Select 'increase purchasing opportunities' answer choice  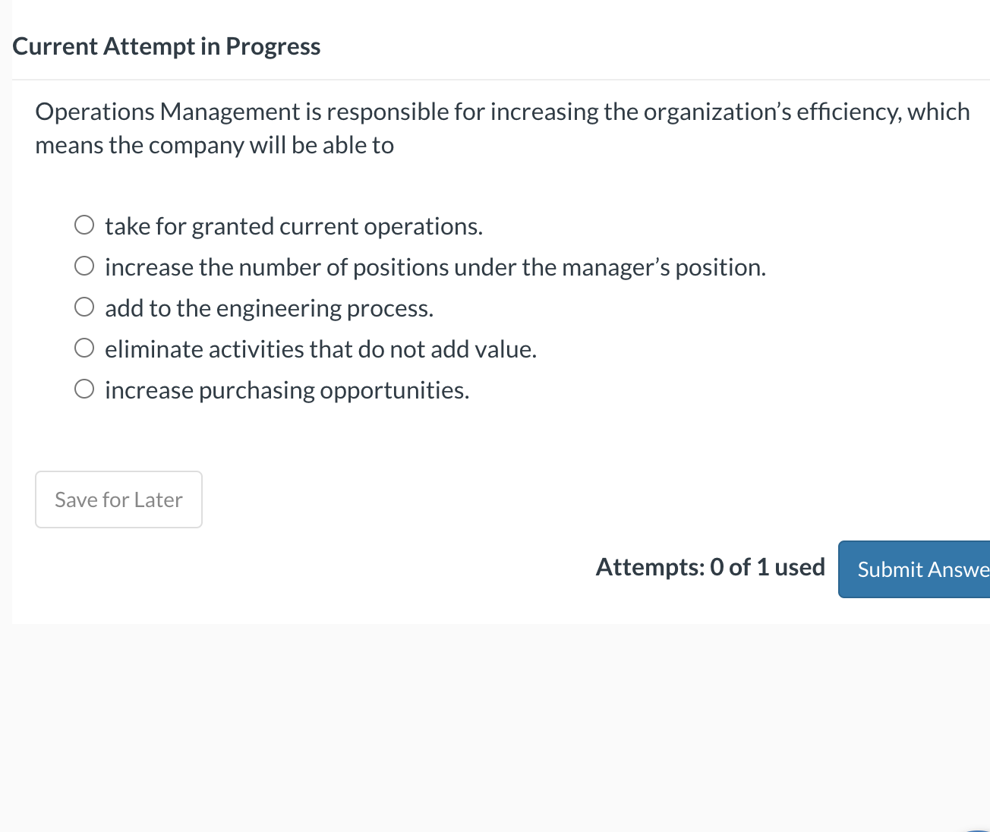tap(84, 388)
